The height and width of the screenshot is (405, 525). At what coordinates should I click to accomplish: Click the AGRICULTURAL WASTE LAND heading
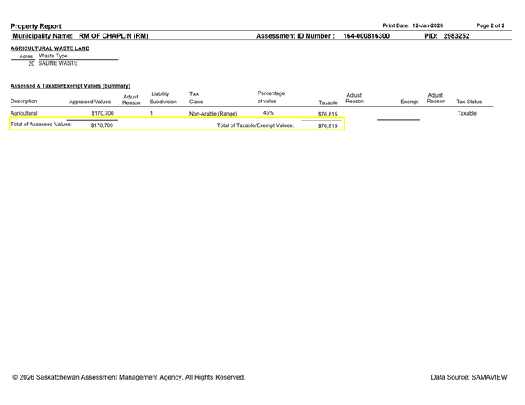pos(50,48)
